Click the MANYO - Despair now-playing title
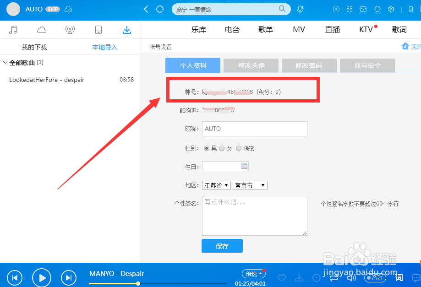 pyautogui.click(x=116, y=274)
